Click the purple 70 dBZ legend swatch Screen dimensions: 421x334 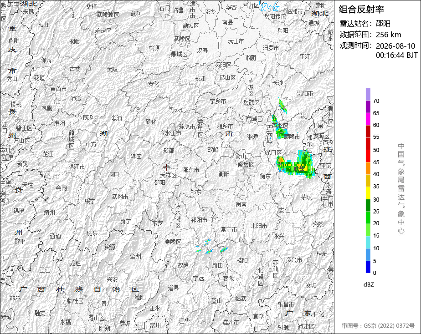pos(368,94)
